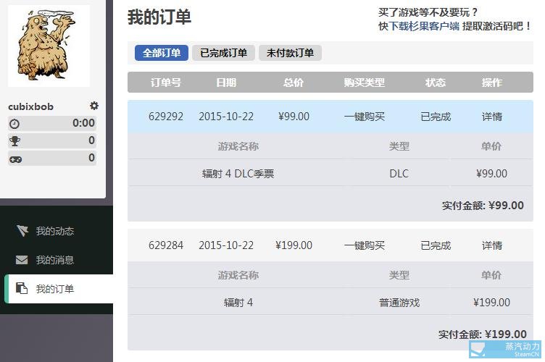Select the 全部订单 tab

(162, 53)
